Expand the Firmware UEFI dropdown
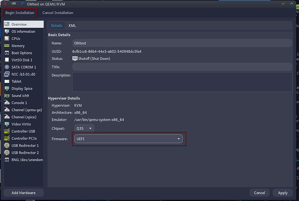The image size is (299, 201). [127, 139]
